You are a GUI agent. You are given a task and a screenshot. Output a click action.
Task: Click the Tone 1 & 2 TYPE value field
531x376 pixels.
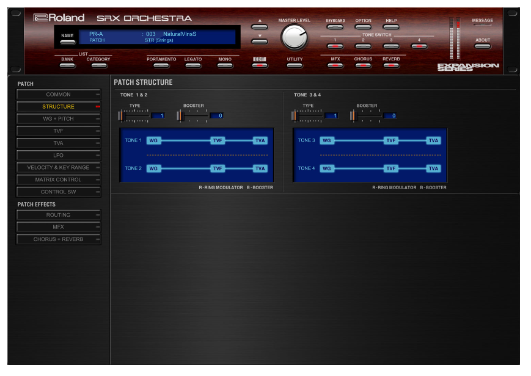[x=158, y=116]
